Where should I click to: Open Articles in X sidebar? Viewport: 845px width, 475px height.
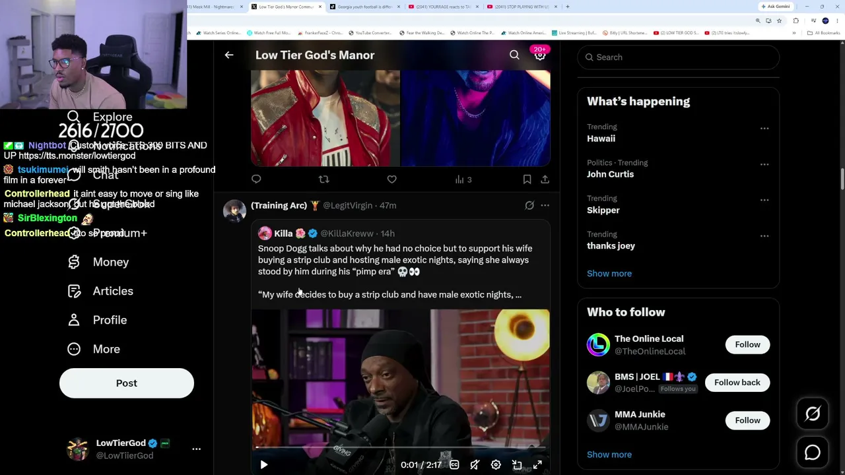100,291
